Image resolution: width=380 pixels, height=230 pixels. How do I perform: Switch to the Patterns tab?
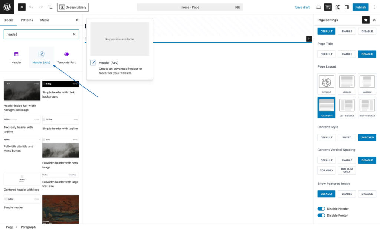coord(27,20)
